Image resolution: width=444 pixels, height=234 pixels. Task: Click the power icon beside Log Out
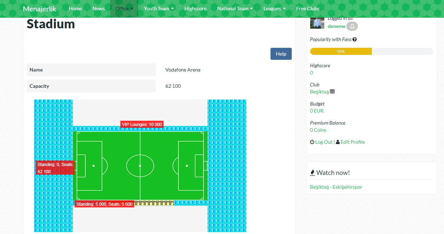point(312,142)
